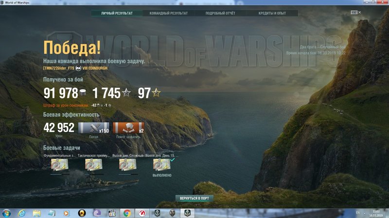Click the assisted capture ribbon x2
The height and width of the screenshot is (218, 389).
pos(128,128)
